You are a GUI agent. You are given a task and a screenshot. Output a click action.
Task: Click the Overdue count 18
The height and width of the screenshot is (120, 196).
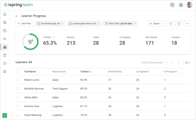pos(174,43)
